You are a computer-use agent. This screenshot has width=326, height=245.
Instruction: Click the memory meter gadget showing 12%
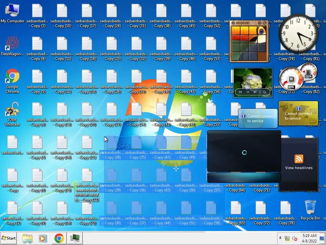point(308,72)
